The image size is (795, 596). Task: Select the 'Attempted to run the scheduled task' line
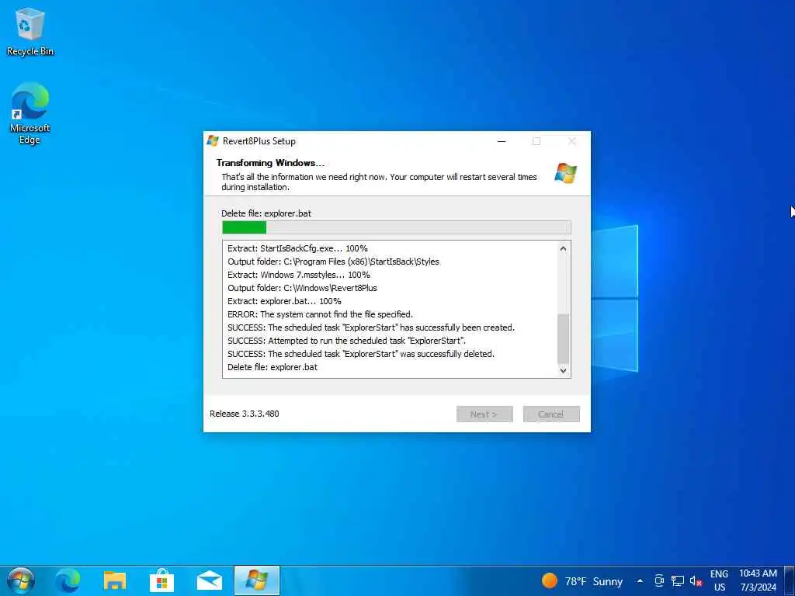[x=347, y=341]
